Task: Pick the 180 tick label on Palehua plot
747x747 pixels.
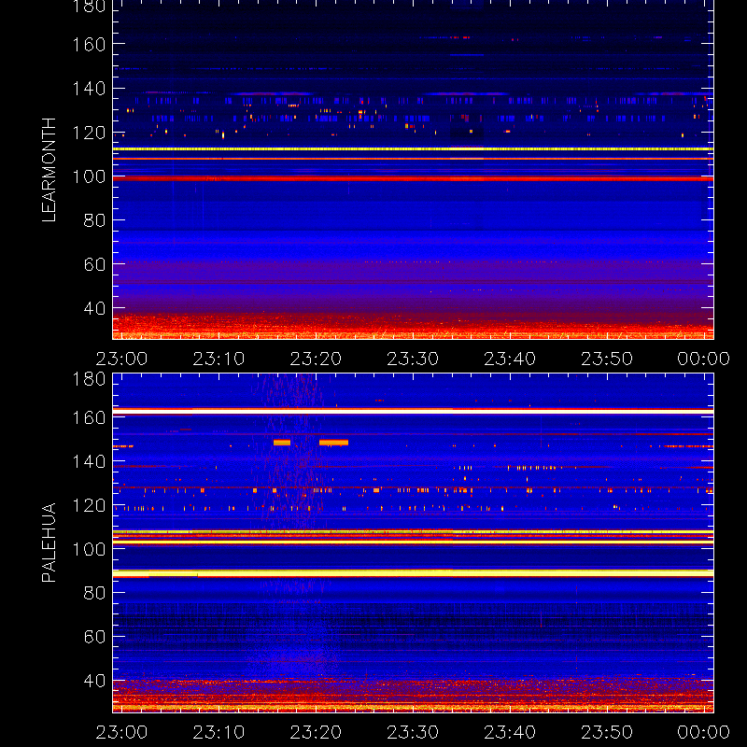Action: [x=89, y=379]
